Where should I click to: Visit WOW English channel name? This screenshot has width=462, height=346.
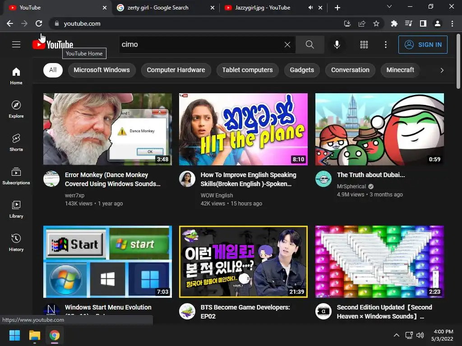(x=217, y=196)
